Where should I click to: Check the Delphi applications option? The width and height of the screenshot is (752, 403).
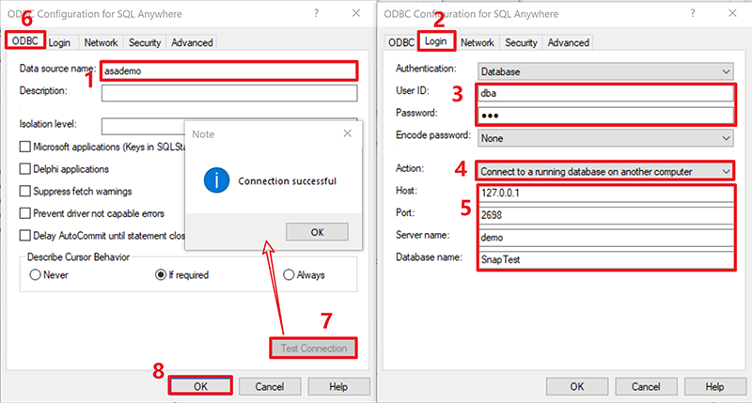(x=24, y=169)
